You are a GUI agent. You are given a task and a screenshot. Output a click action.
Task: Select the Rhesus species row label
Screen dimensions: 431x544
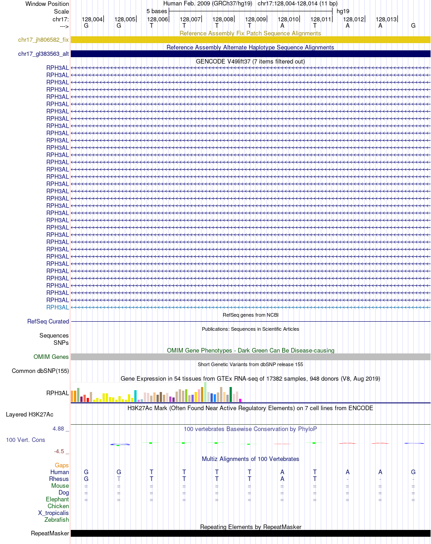[59, 479]
